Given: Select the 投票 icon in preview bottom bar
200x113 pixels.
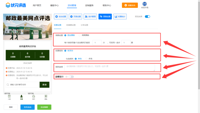Looking at the screenshot, I should coord(21,97).
